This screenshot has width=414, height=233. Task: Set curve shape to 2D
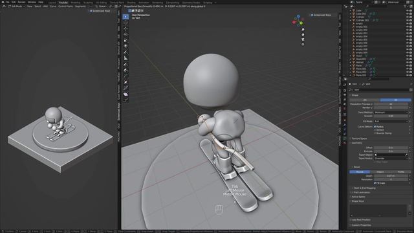[x=365, y=100]
